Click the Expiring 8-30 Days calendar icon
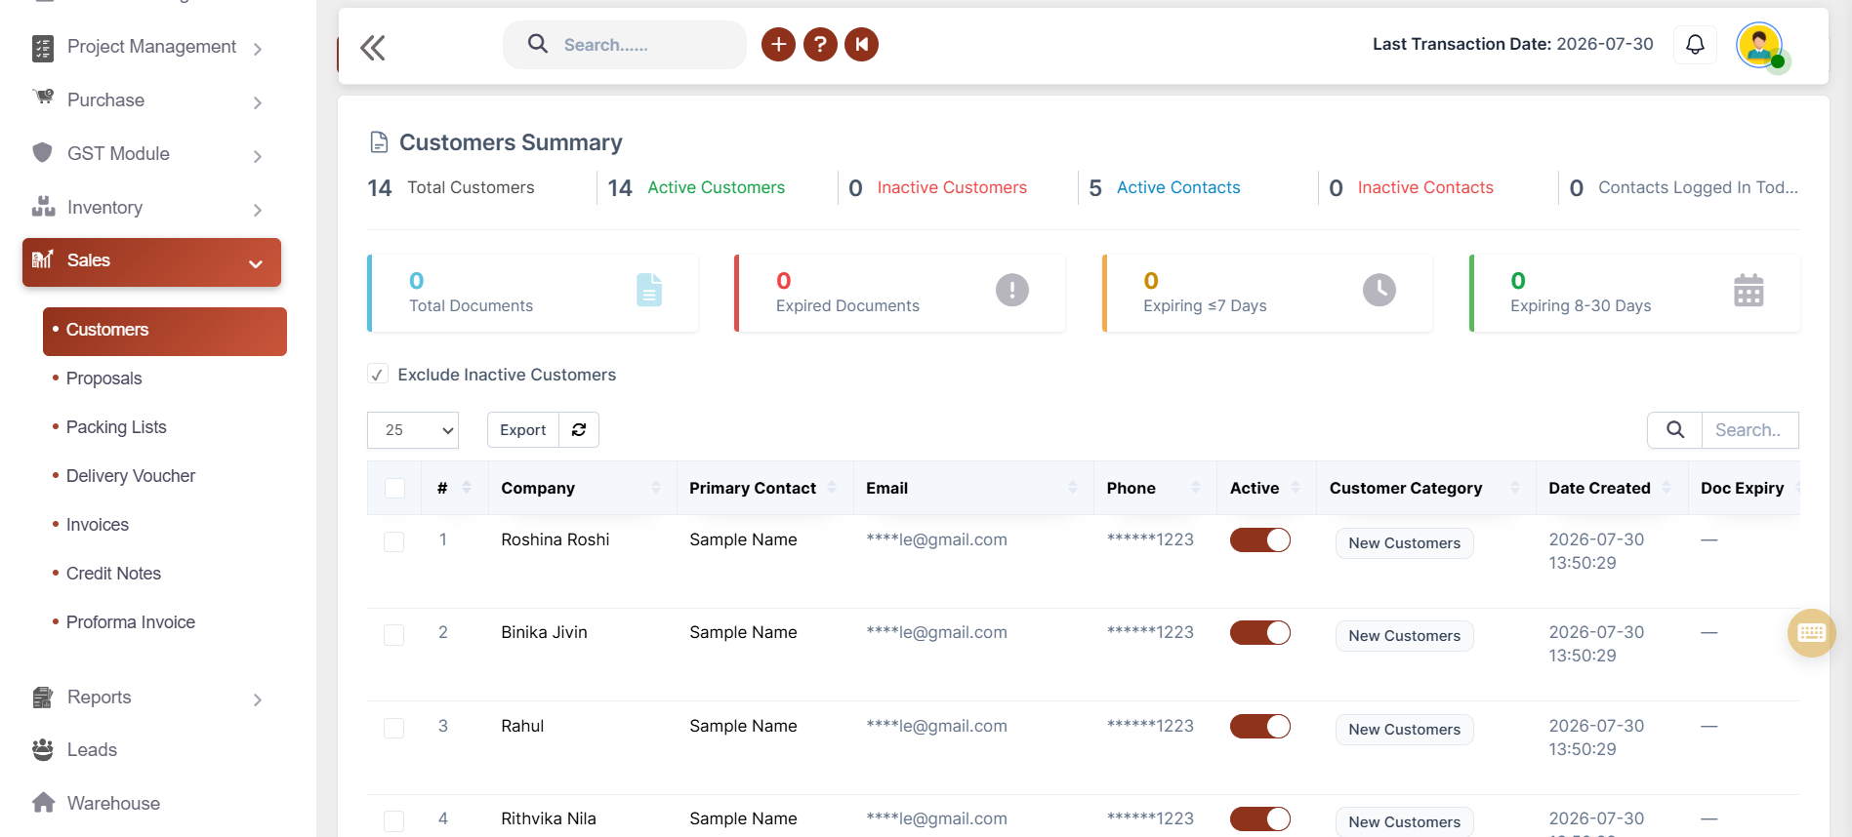The width and height of the screenshot is (1852, 837). tap(1749, 290)
